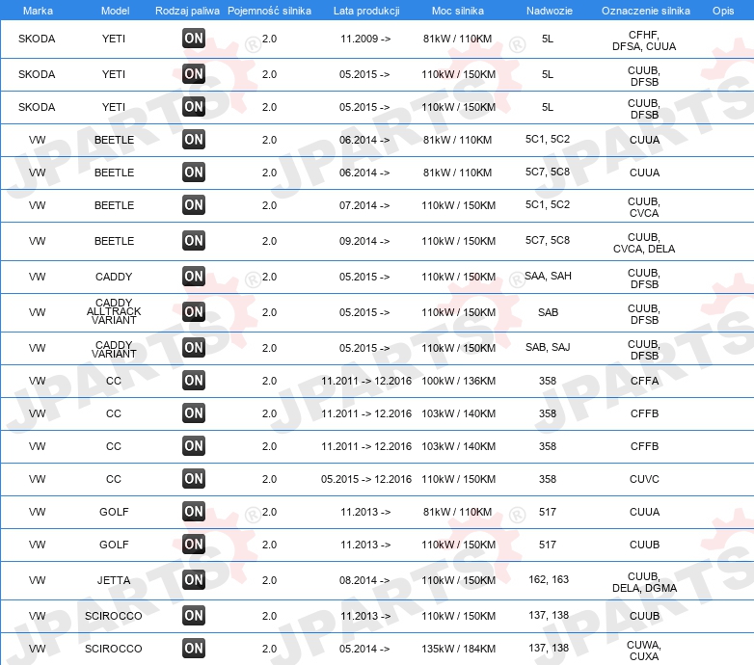Click the engine code CFFA
The width and height of the screenshot is (754, 665).
[x=644, y=381]
